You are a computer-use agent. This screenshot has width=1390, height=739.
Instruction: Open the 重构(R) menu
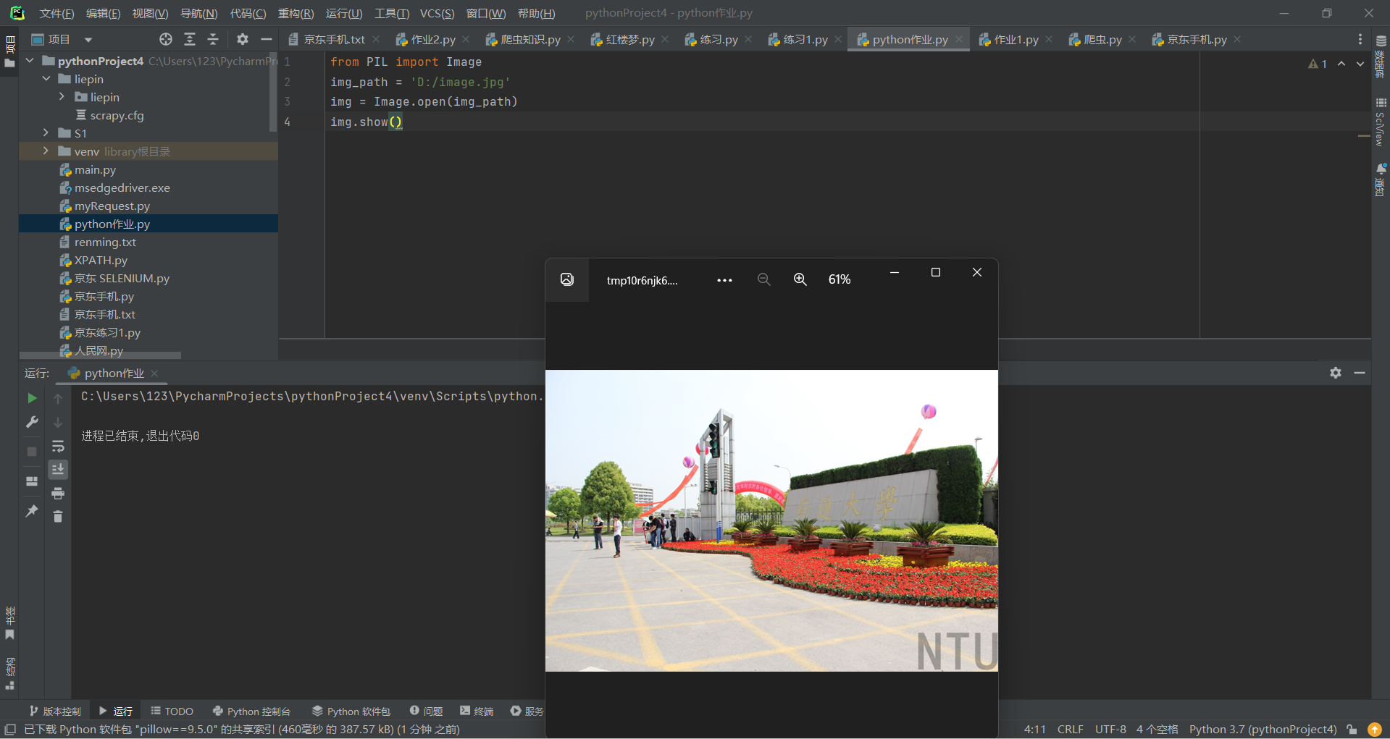pos(296,13)
